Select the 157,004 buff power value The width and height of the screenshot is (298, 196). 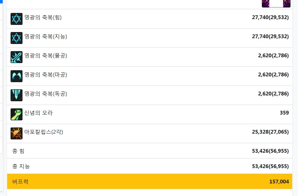[279, 182]
